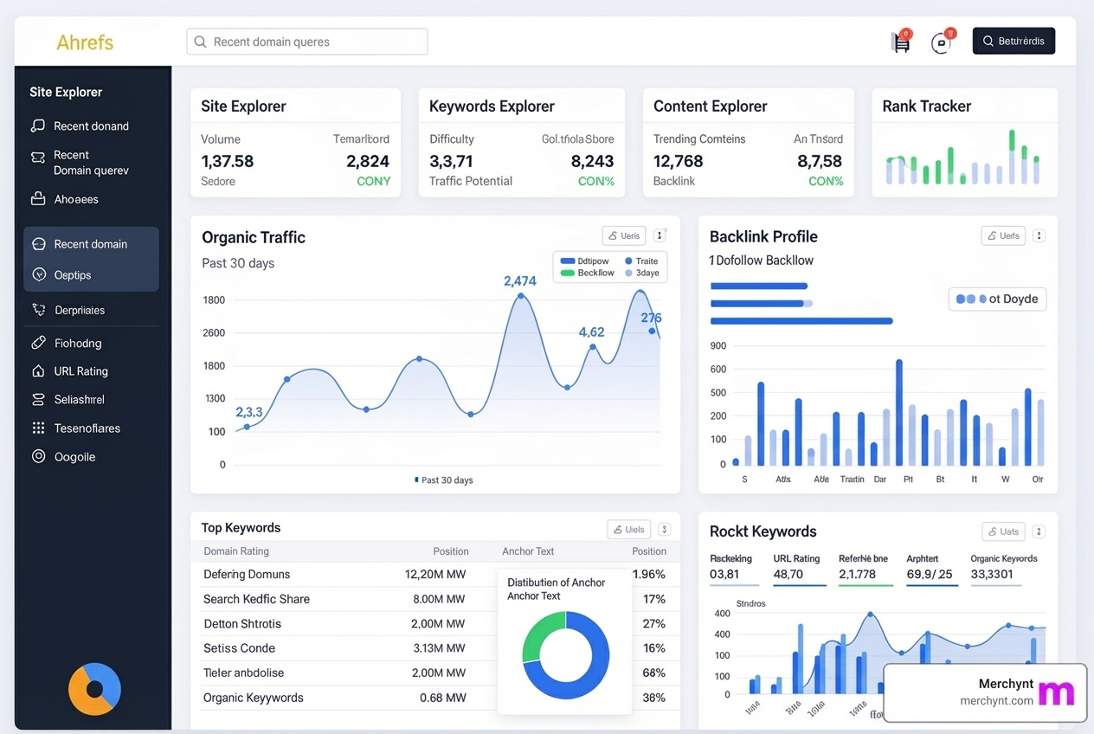1094x734 pixels.
Task: Click the Recent domain queries search field
Action: 306,41
